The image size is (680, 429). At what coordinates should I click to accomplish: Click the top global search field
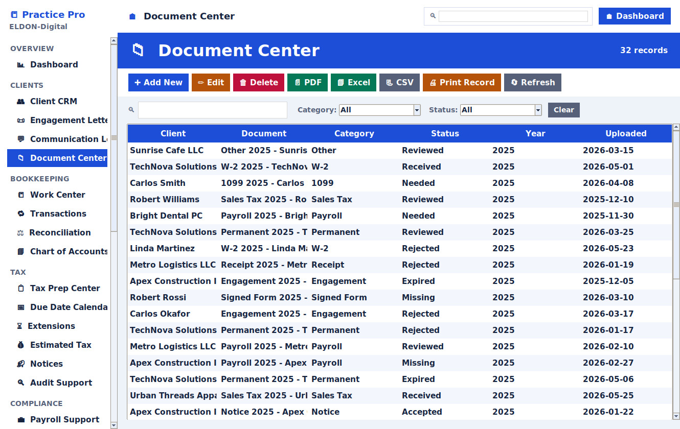pos(513,16)
